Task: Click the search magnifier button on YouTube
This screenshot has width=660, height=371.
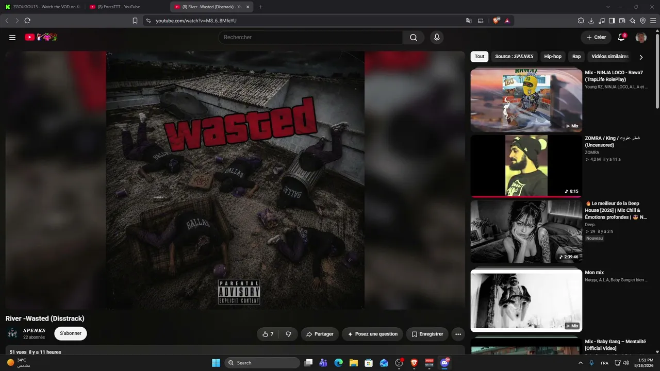Action: (x=414, y=37)
